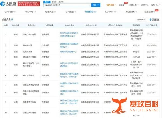Expand the VIP会员 dropdown menu
Viewport: 162px width, 118px height.
pyautogui.click(x=111, y=5)
